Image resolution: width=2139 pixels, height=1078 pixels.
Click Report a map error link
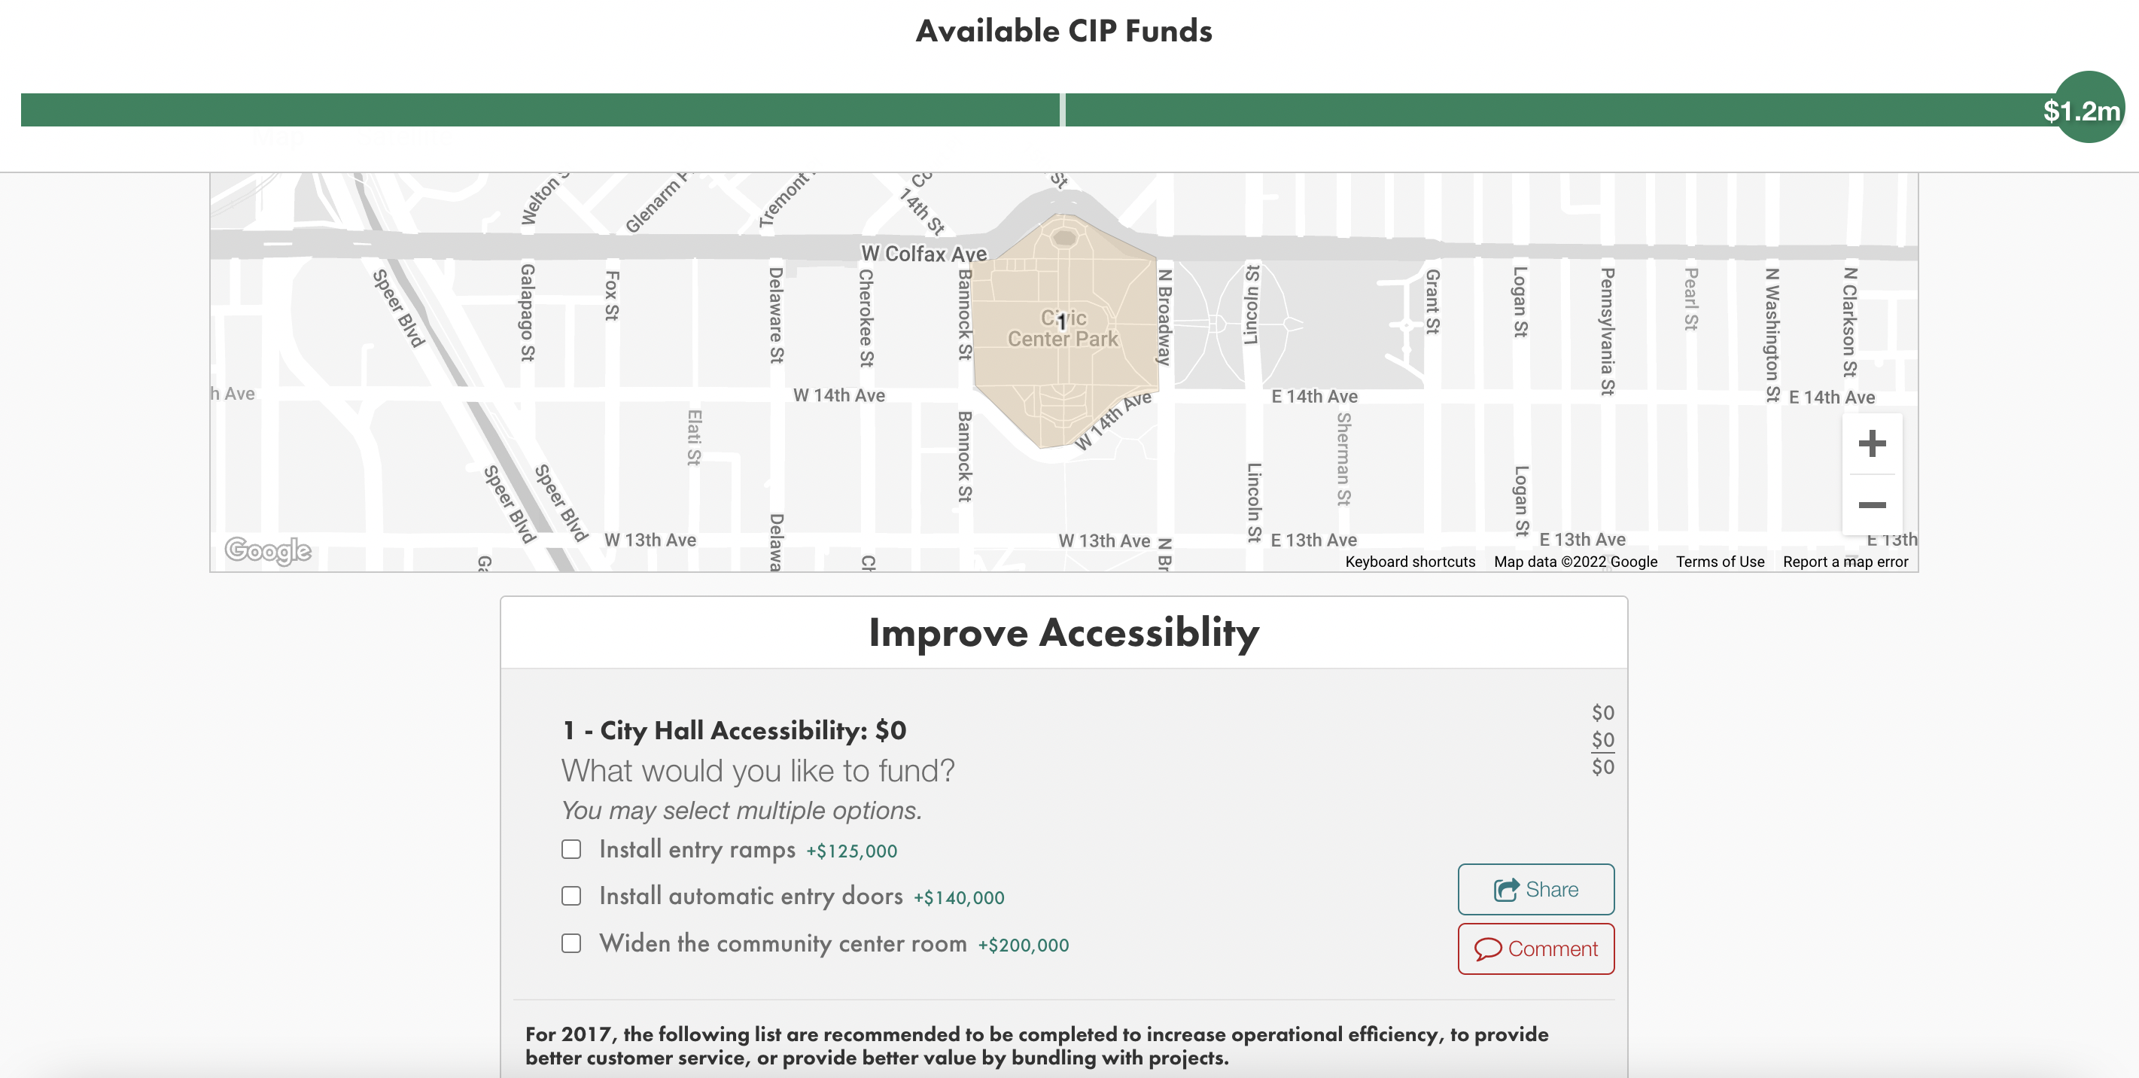[1845, 562]
